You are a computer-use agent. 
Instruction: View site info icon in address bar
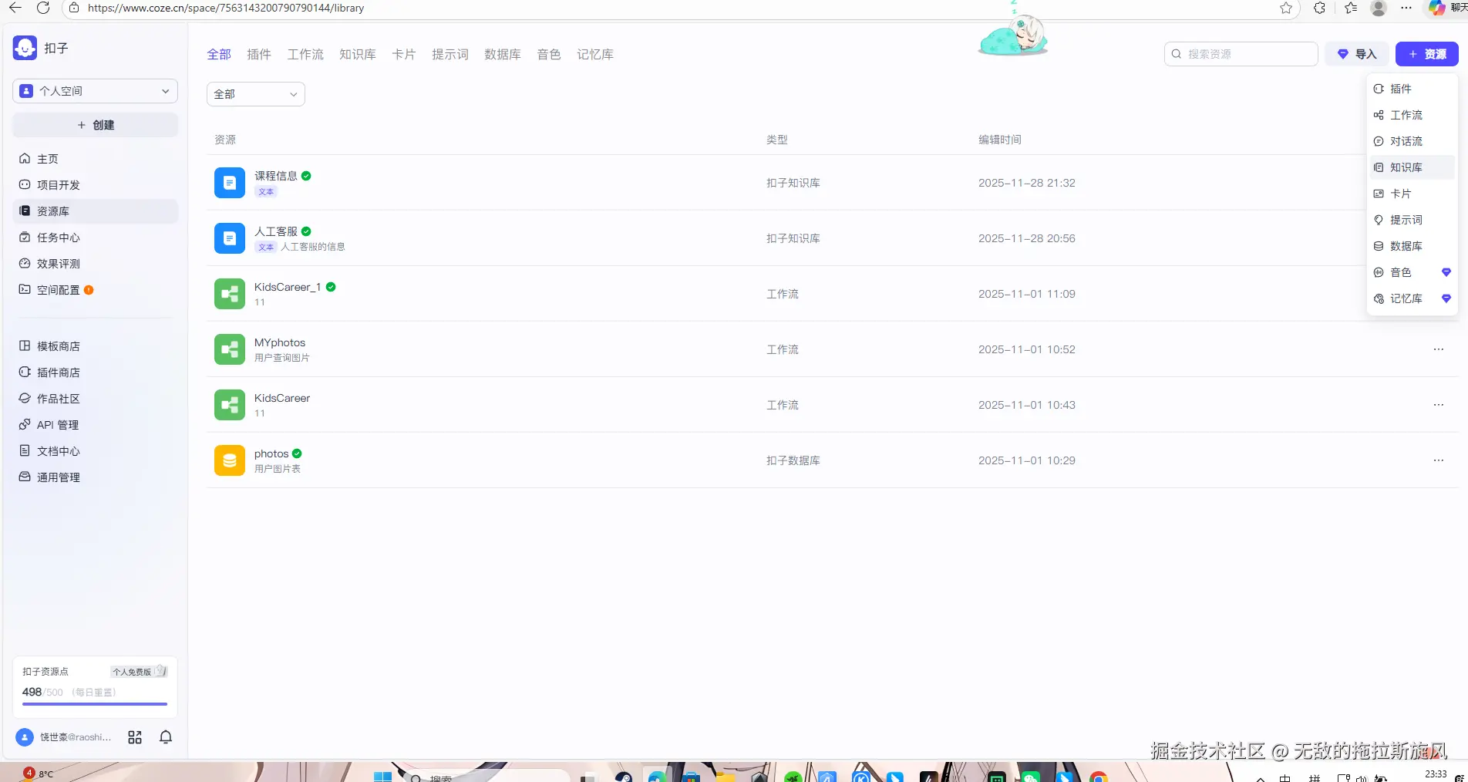click(x=74, y=8)
